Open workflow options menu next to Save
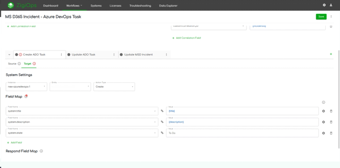 coord(331,17)
